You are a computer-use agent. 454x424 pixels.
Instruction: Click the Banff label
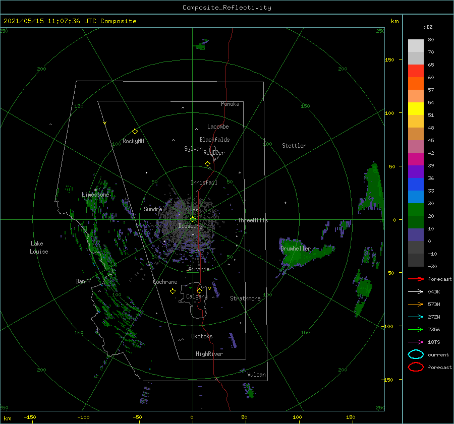[x=83, y=281]
